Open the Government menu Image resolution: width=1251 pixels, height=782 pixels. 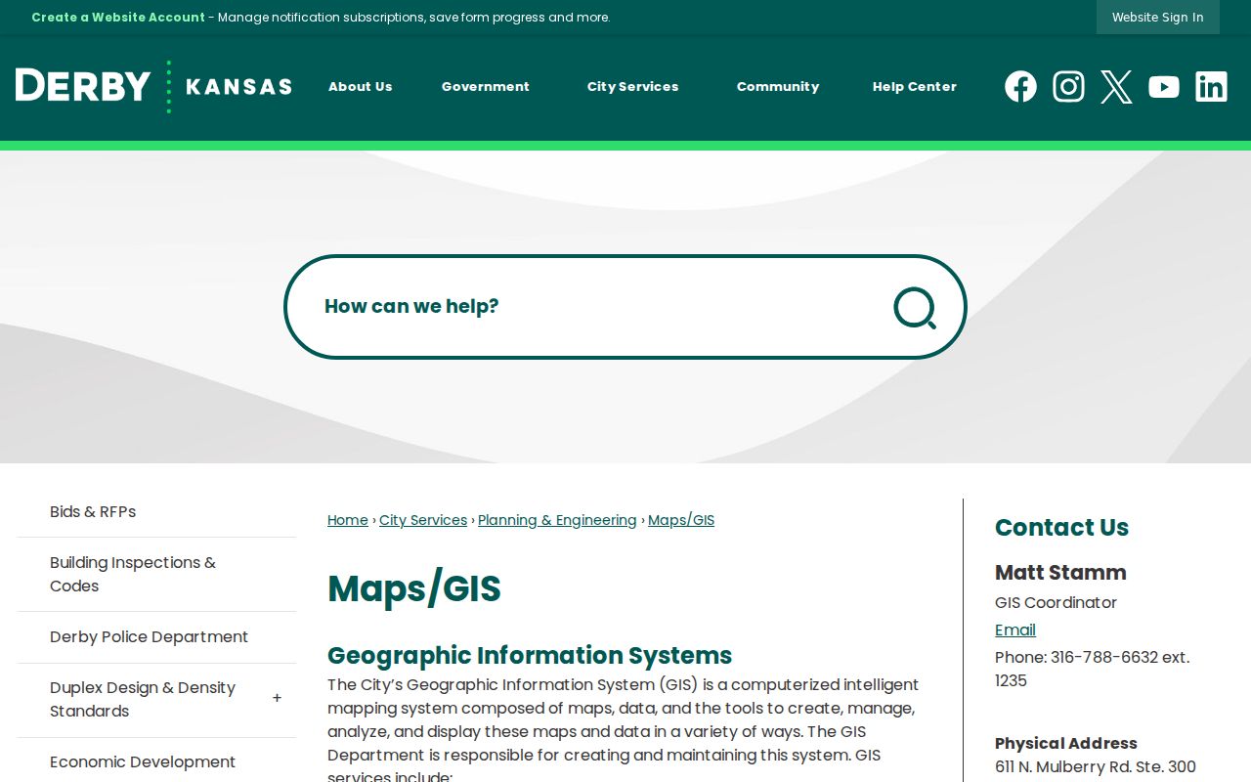[485, 87]
